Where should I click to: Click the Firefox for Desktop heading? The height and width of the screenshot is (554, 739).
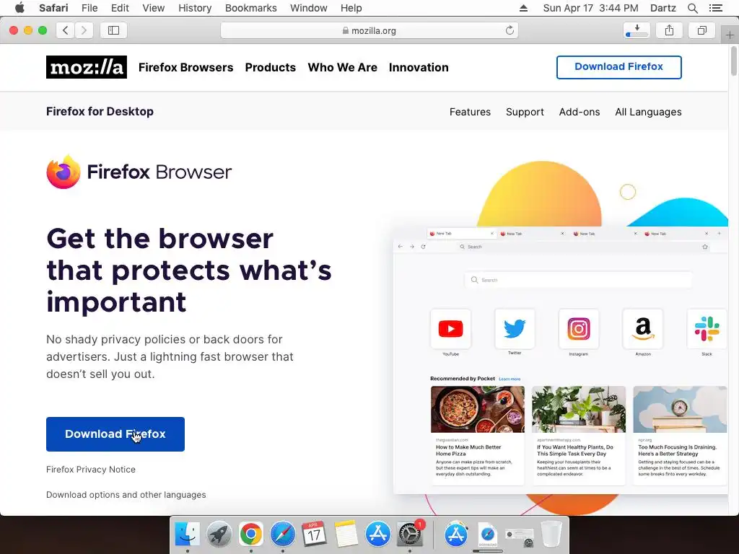point(100,111)
